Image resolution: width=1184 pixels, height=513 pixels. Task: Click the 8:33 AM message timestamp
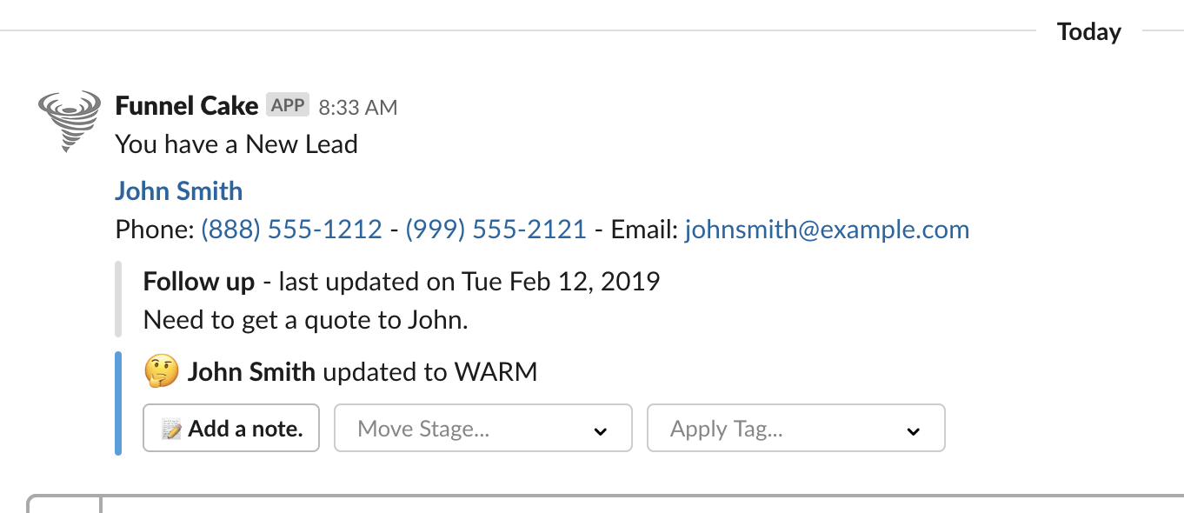click(x=358, y=108)
